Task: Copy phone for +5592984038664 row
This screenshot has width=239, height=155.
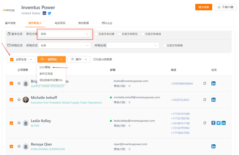Action: [x=205, y=84]
